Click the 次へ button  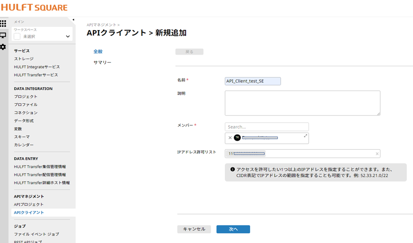point(233,229)
